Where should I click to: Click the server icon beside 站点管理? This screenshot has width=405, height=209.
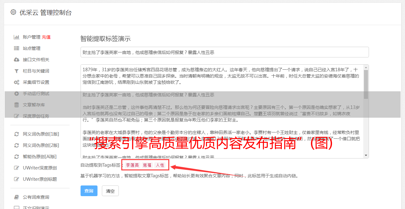click(17, 48)
